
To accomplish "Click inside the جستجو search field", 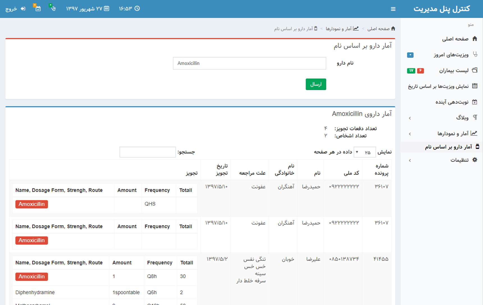I will tap(147, 152).
